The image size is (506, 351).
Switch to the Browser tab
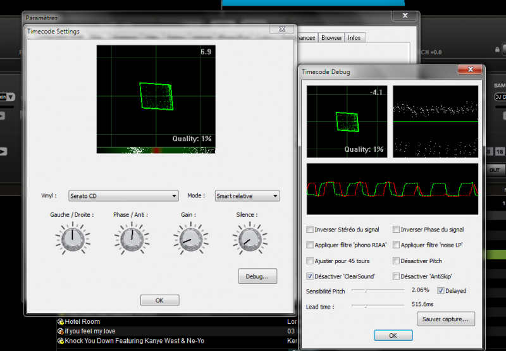331,38
